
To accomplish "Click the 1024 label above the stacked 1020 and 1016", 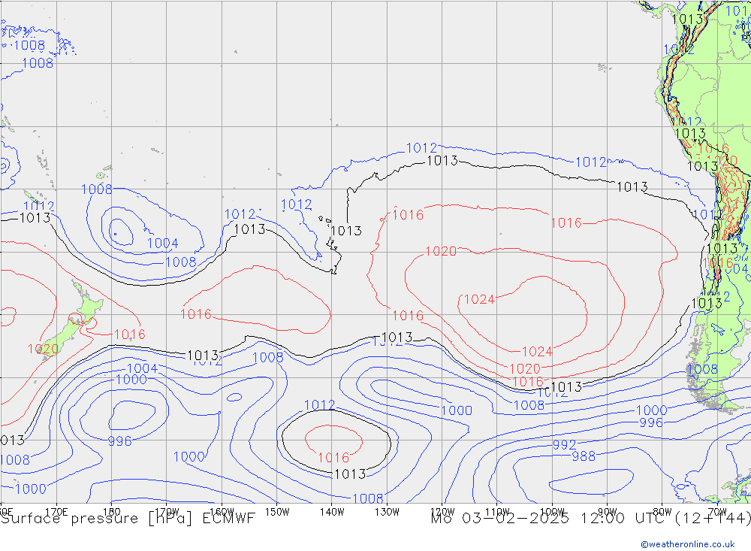I will pyautogui.click(x=536, y=352).
